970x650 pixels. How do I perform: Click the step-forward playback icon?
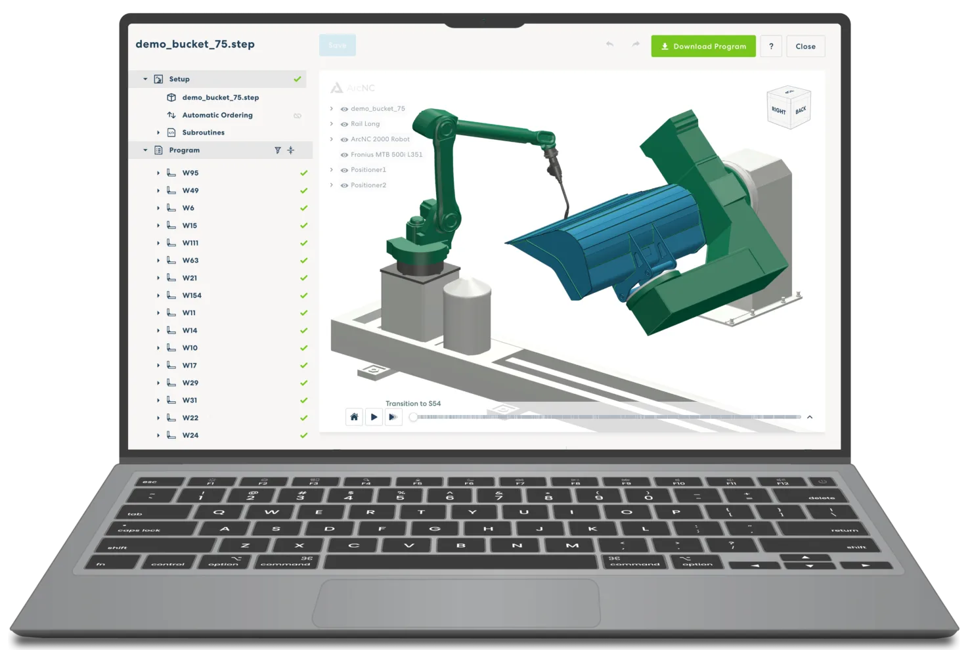click(393, 417)
